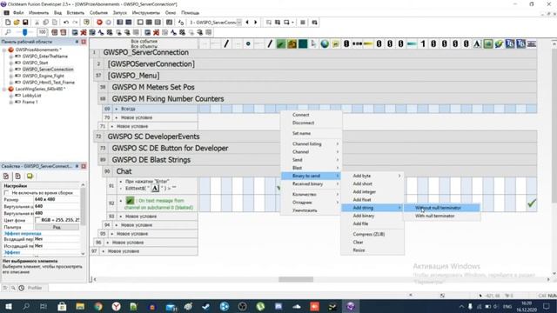
Task: Select 'Without null terminator' option
Action: pyautogui.click(x=442, y=208)
